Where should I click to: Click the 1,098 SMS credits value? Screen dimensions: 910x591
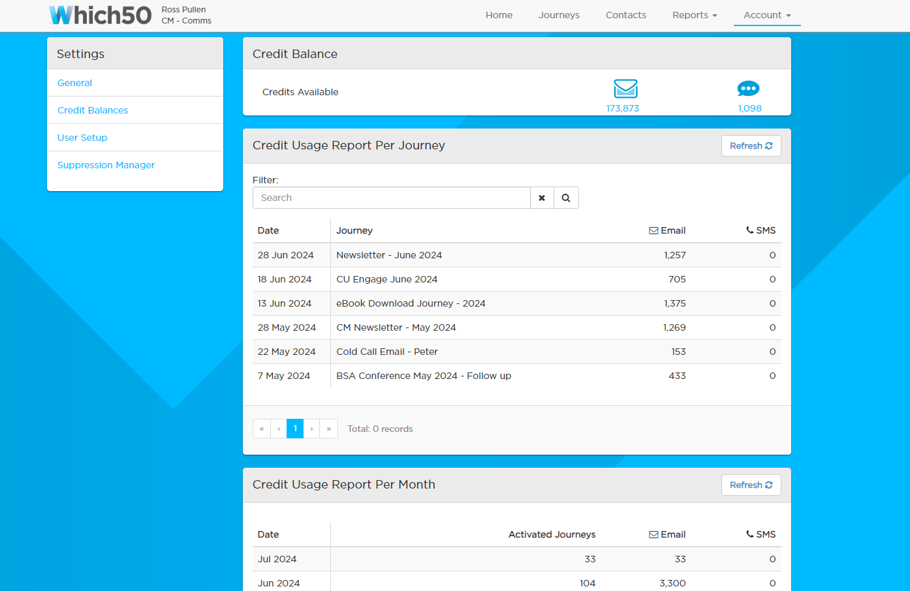point(749,108)
